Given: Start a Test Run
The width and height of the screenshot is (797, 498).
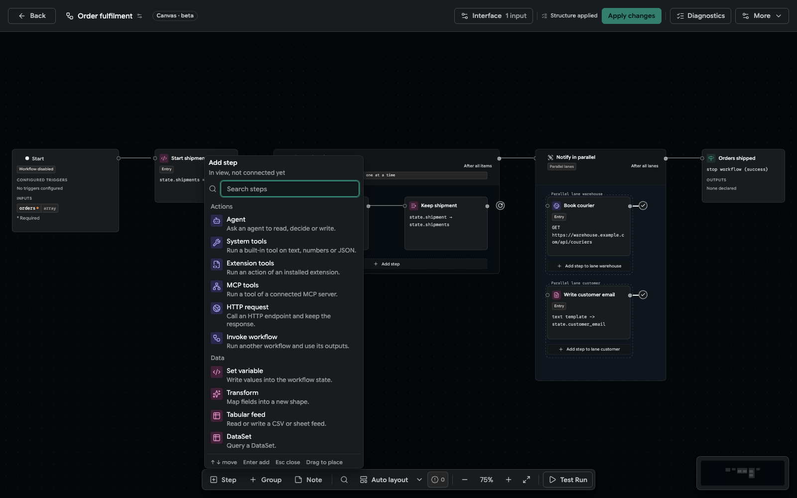Looking at the screenshot, I should coord(568,480).
